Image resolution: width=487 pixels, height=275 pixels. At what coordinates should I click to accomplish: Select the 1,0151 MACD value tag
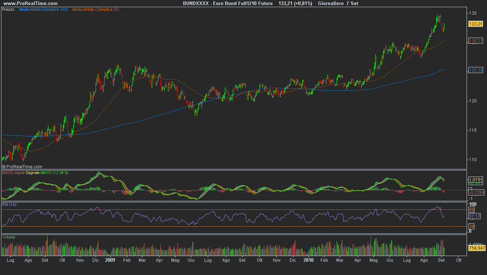click(476, 179)
